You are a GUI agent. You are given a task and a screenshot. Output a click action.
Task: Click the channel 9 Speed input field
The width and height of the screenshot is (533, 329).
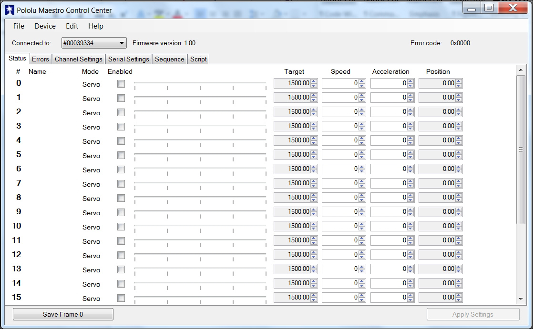(x=340, y=211)
